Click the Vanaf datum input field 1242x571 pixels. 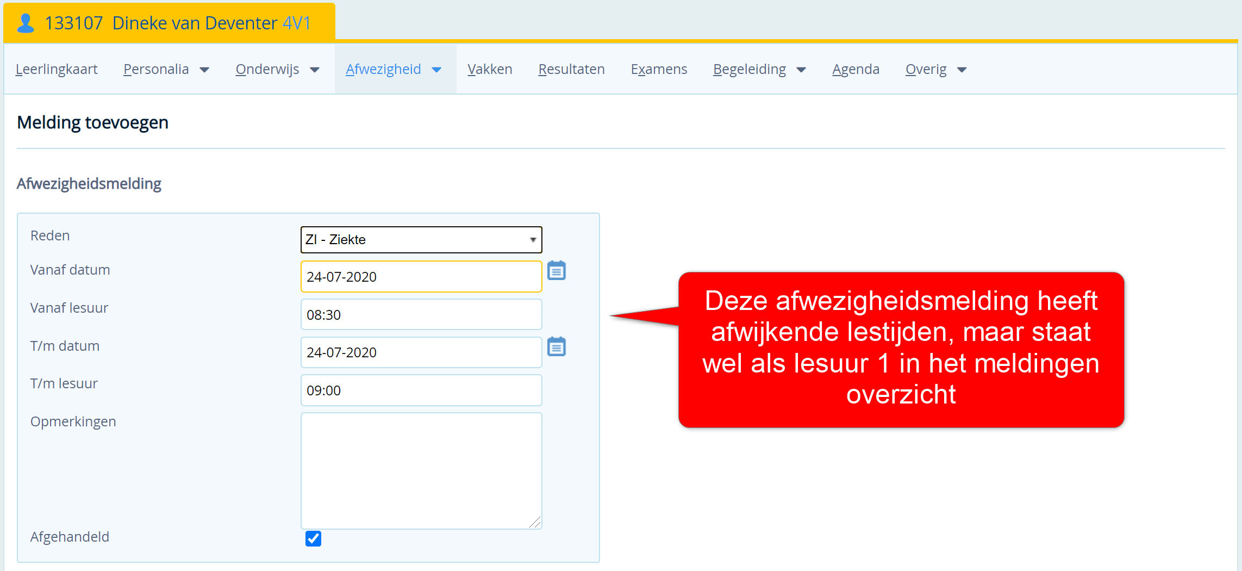421,277
